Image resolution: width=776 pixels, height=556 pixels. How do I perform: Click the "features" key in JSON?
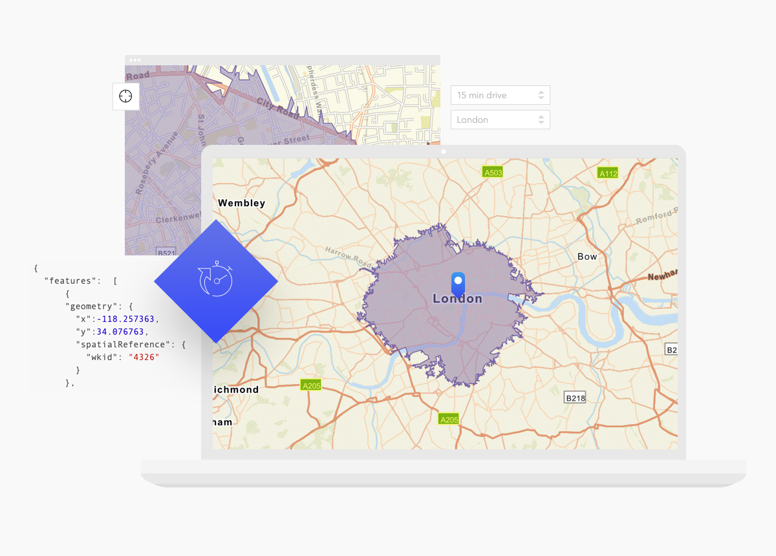pos(72,281)
